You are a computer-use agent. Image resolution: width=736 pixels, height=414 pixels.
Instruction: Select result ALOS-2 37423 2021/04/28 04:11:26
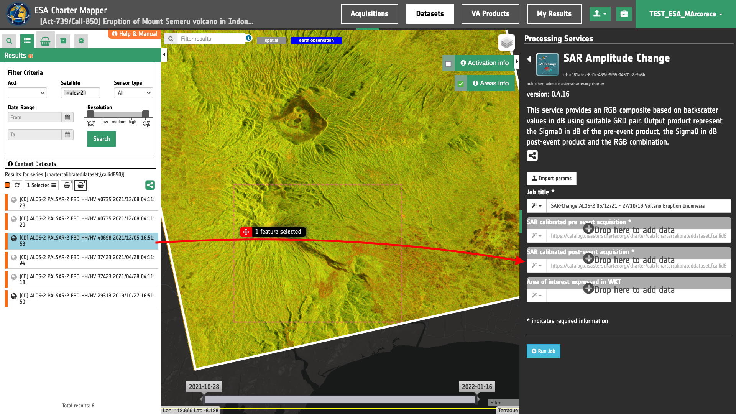click(82, 260)
